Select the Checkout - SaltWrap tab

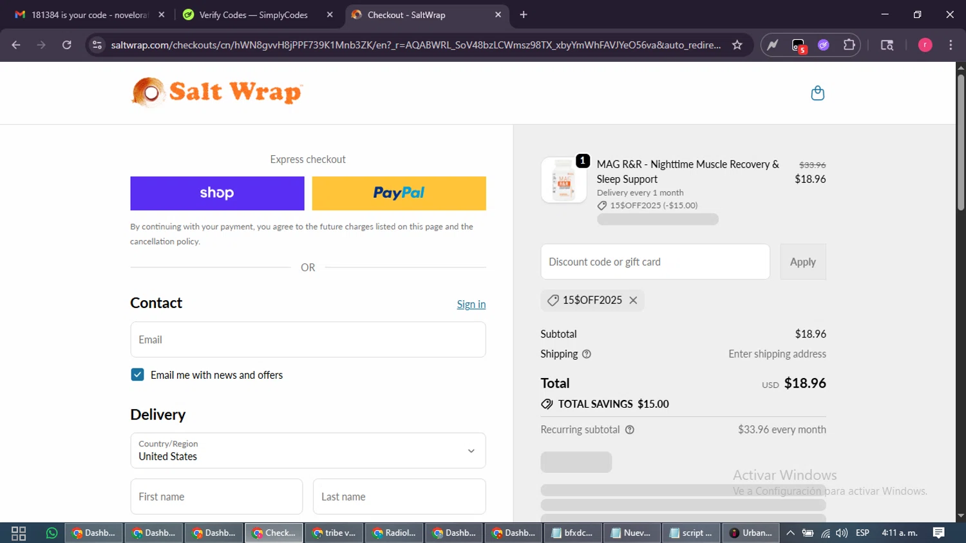pyautogui.click(x=426, y=15)
